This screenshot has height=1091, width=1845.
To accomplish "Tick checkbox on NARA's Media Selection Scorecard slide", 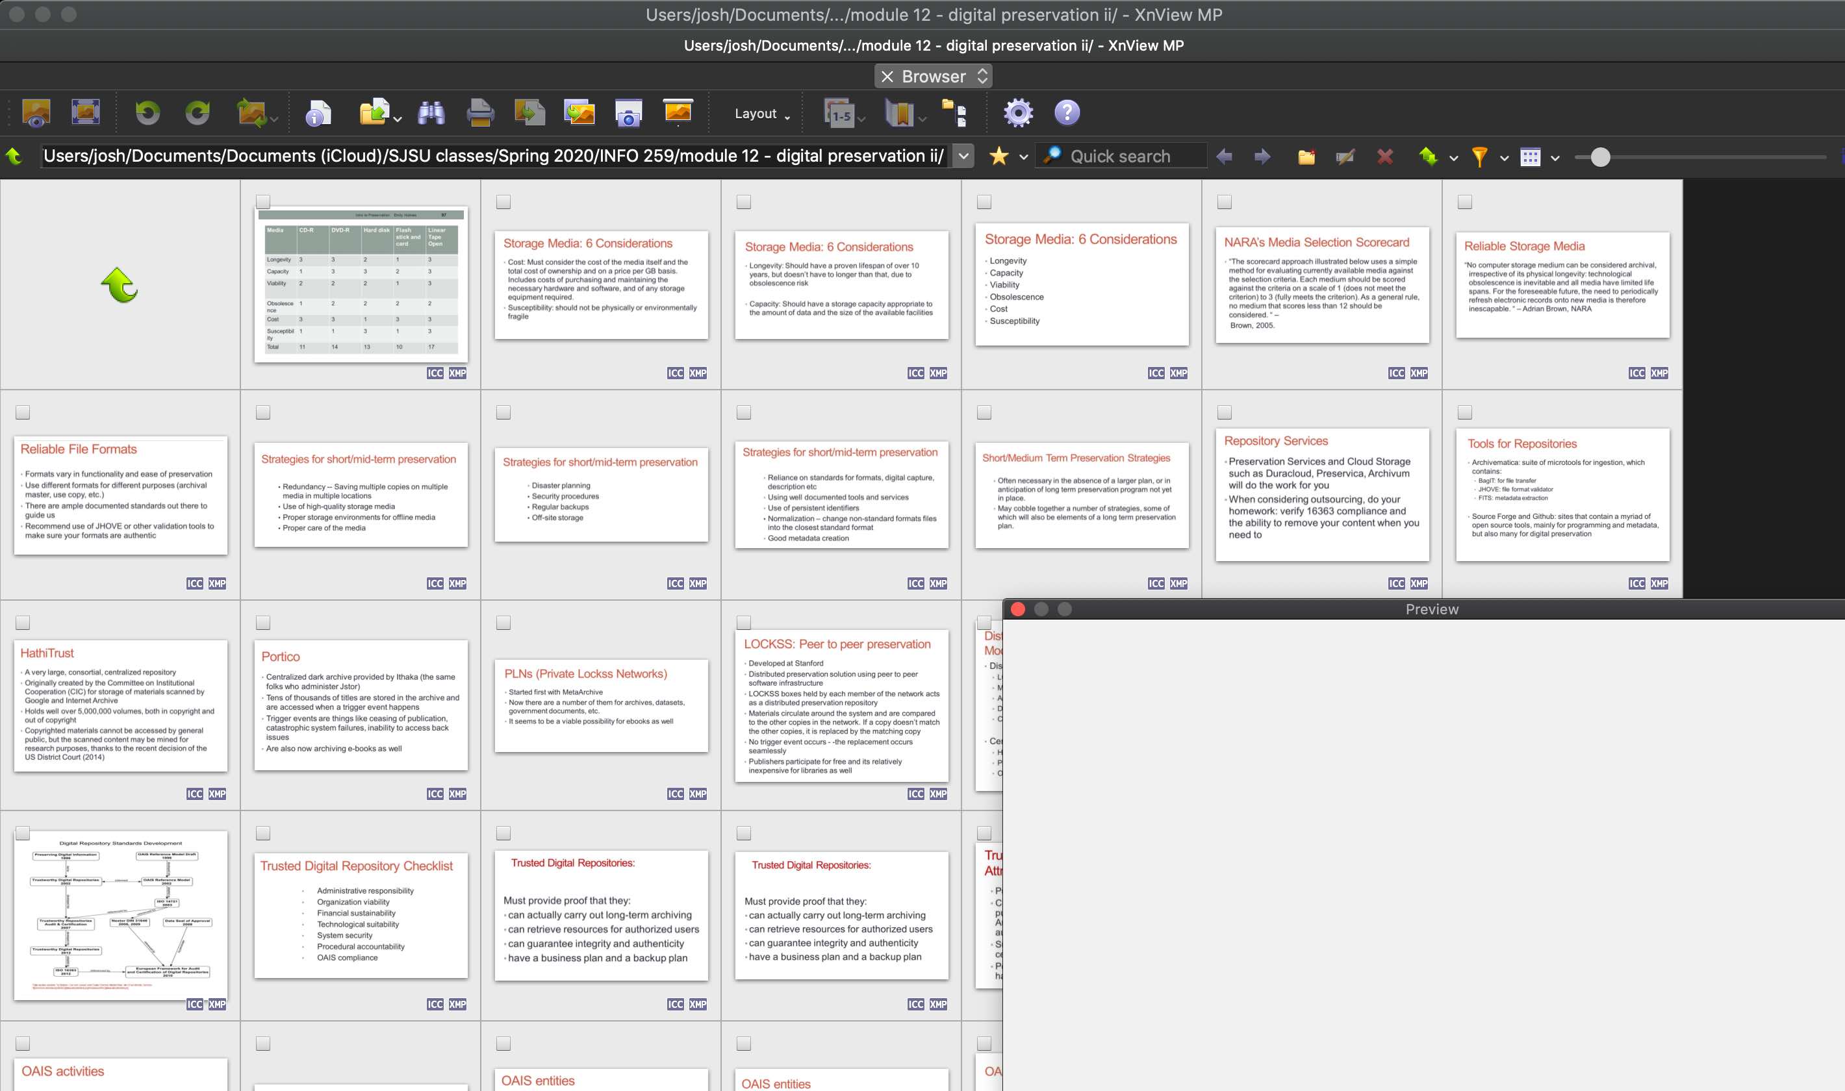I will pyautogui.click(x=1225, y=201).
